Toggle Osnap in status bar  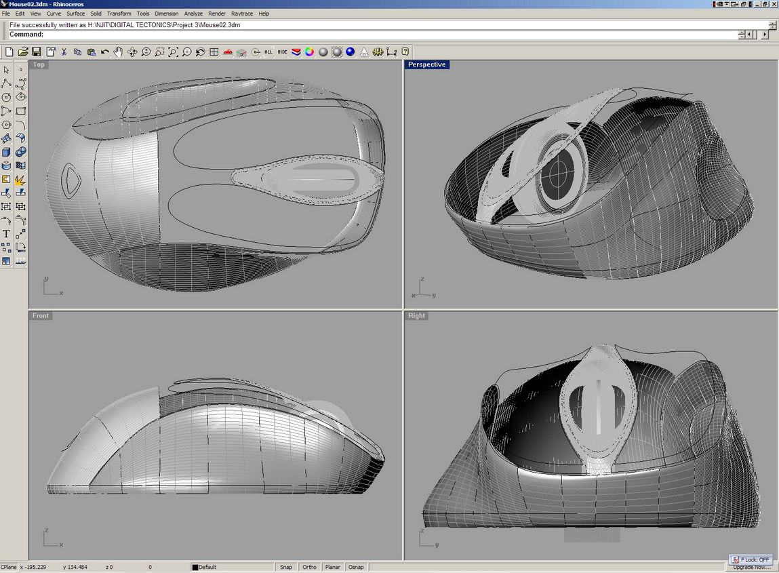[x=356, y=567]
